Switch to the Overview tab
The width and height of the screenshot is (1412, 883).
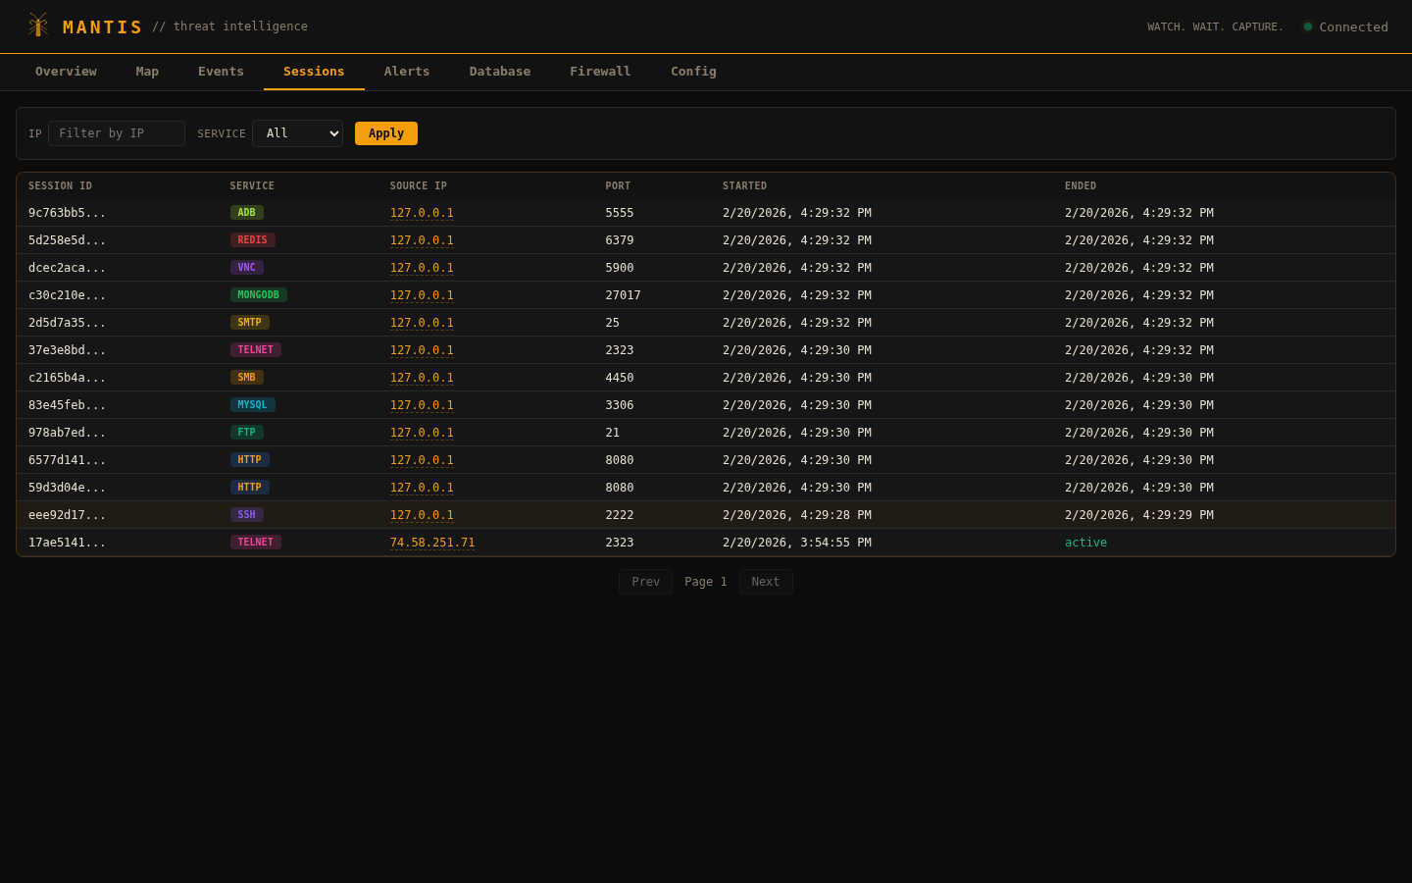tap(66, 72)
